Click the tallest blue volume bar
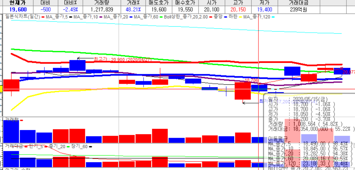 point(11,131)
